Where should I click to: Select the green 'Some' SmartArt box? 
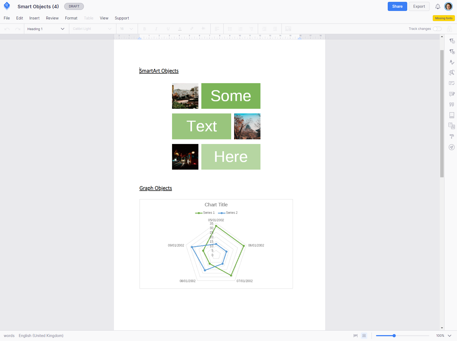coord(231,96)
